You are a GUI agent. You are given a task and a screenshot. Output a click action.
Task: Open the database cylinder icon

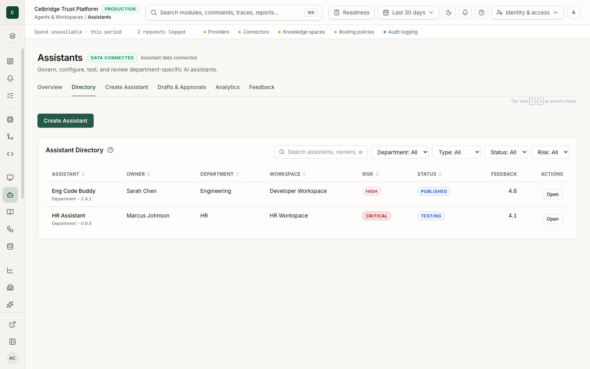point(10,246)
